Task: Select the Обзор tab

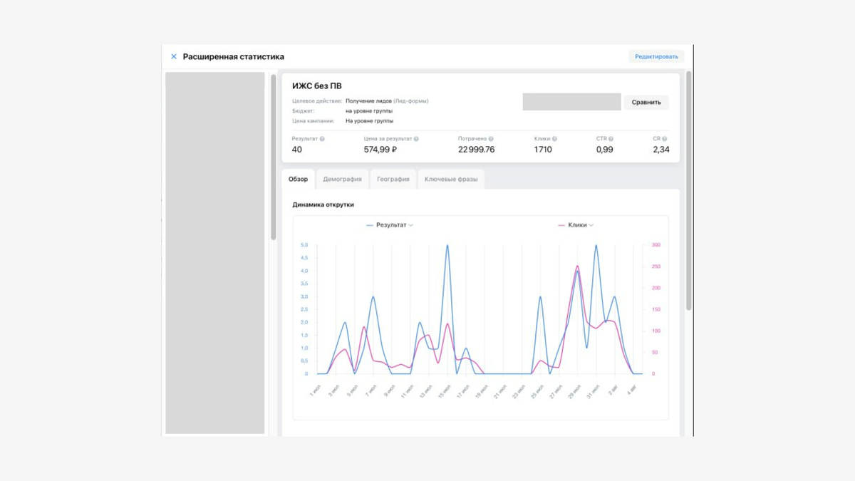Action: pos(298,179)
